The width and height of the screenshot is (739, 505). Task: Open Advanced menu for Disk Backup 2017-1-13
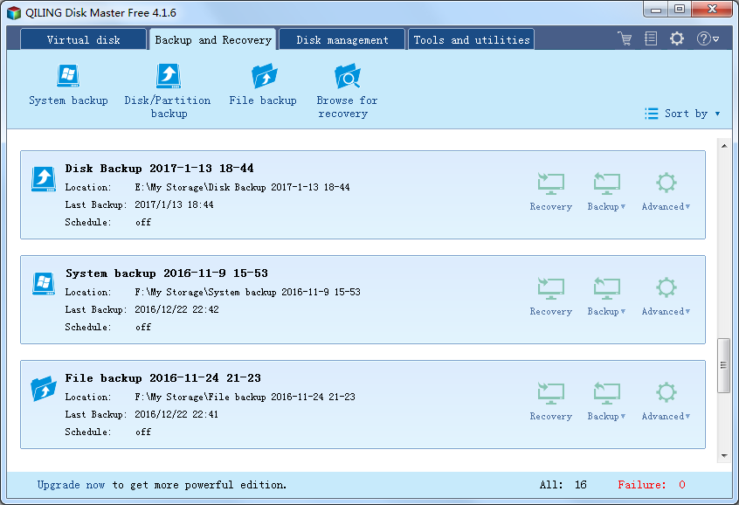pyautogui.click(x=666, y=192)
